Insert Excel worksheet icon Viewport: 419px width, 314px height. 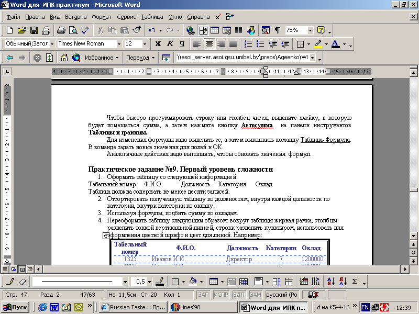227,30
